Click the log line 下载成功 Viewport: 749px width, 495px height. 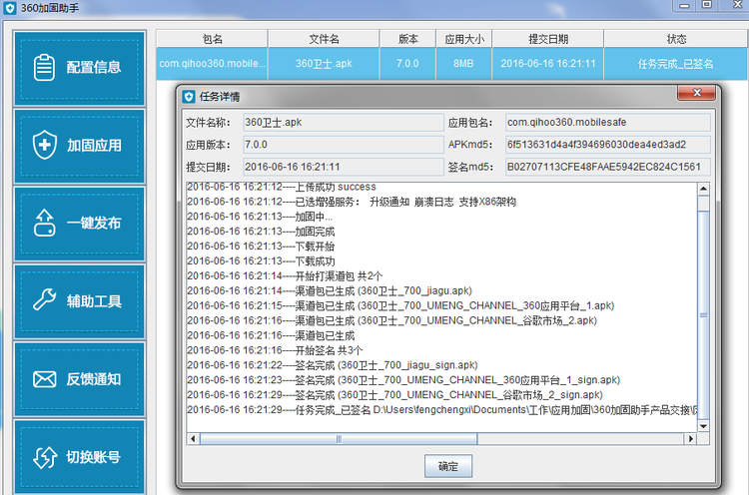point(261,261)
